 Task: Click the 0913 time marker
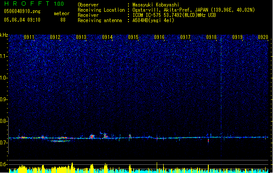click(81, 37)
